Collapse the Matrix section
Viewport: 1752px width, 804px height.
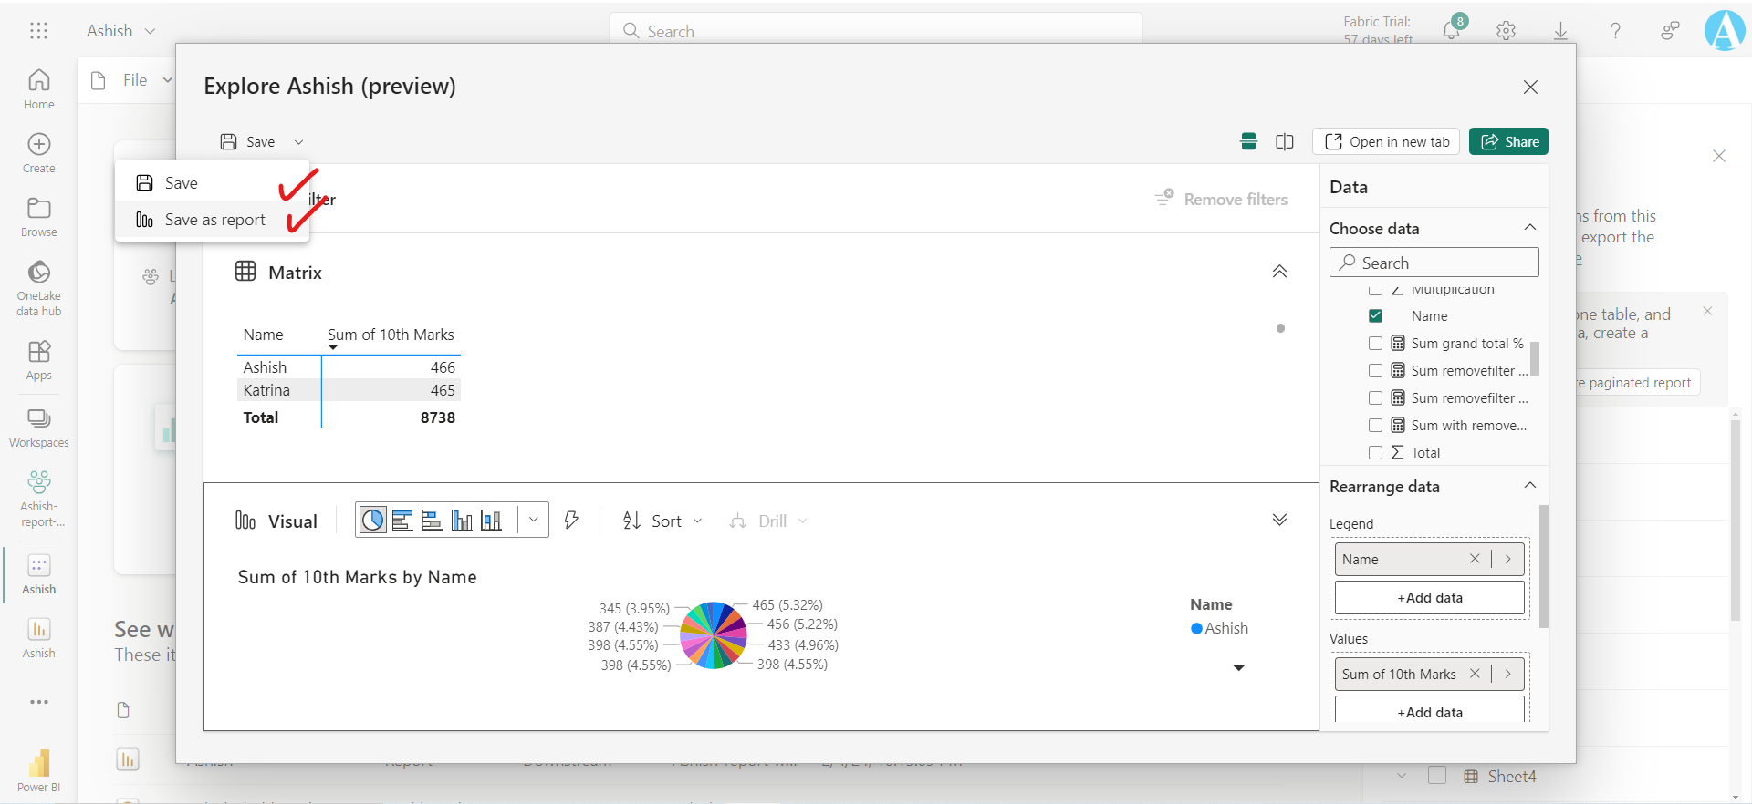pyautogui.click(x=1279, y=272)
